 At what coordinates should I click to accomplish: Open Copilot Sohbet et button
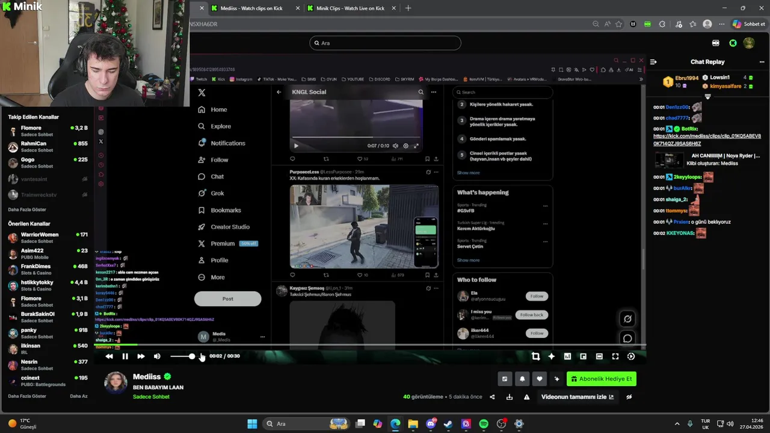point(749,24)
